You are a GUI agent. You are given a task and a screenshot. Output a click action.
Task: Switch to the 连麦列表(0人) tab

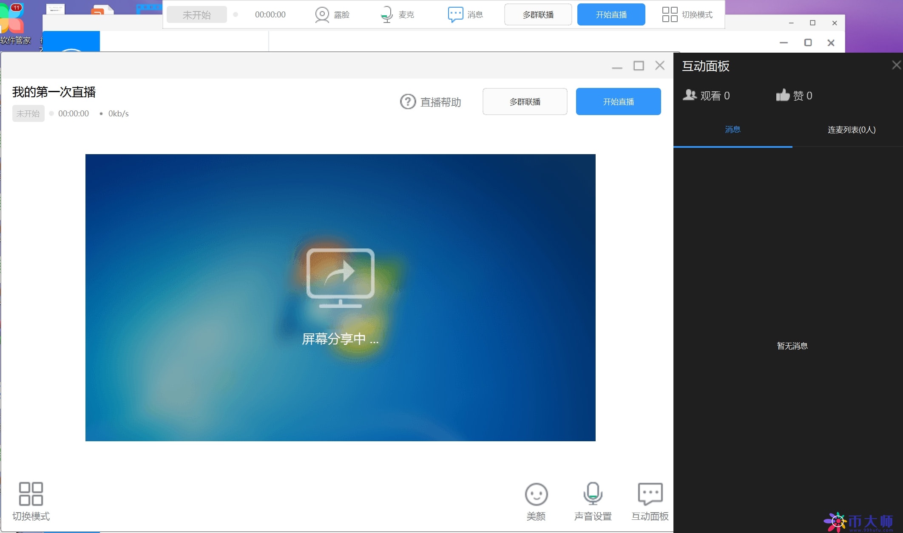(x=851, y=130)
